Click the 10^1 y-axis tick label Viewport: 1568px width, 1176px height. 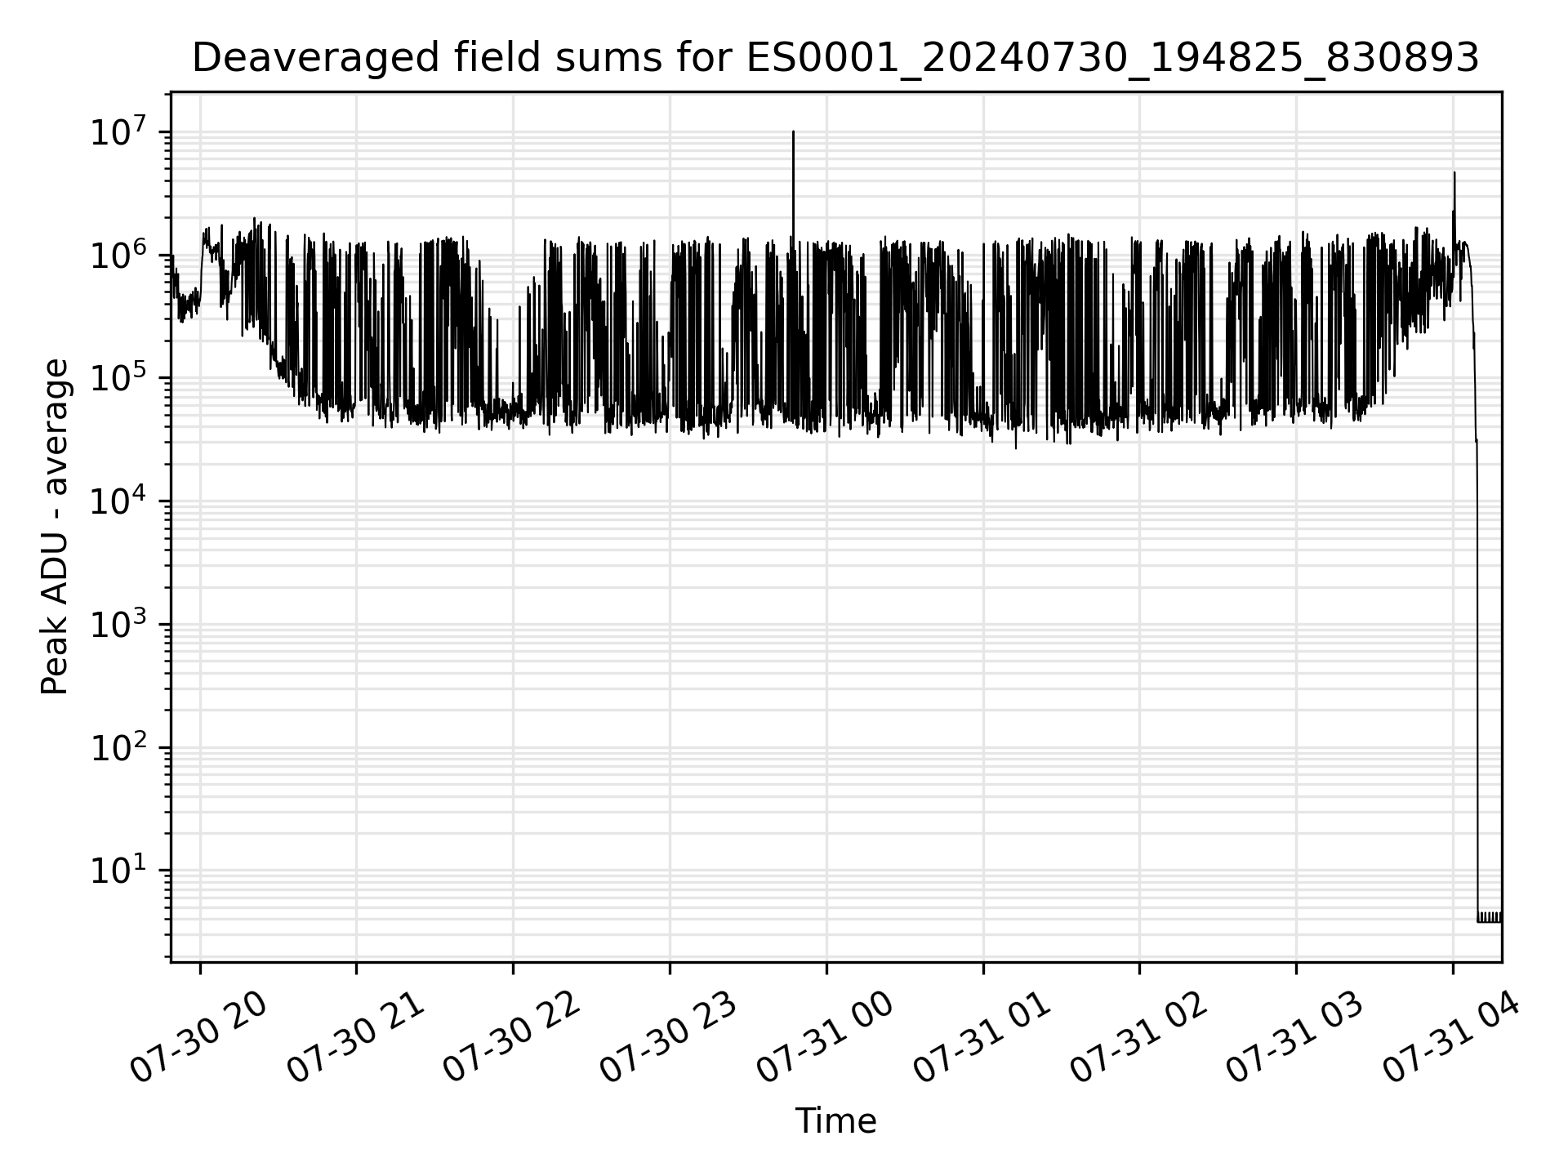120,871
